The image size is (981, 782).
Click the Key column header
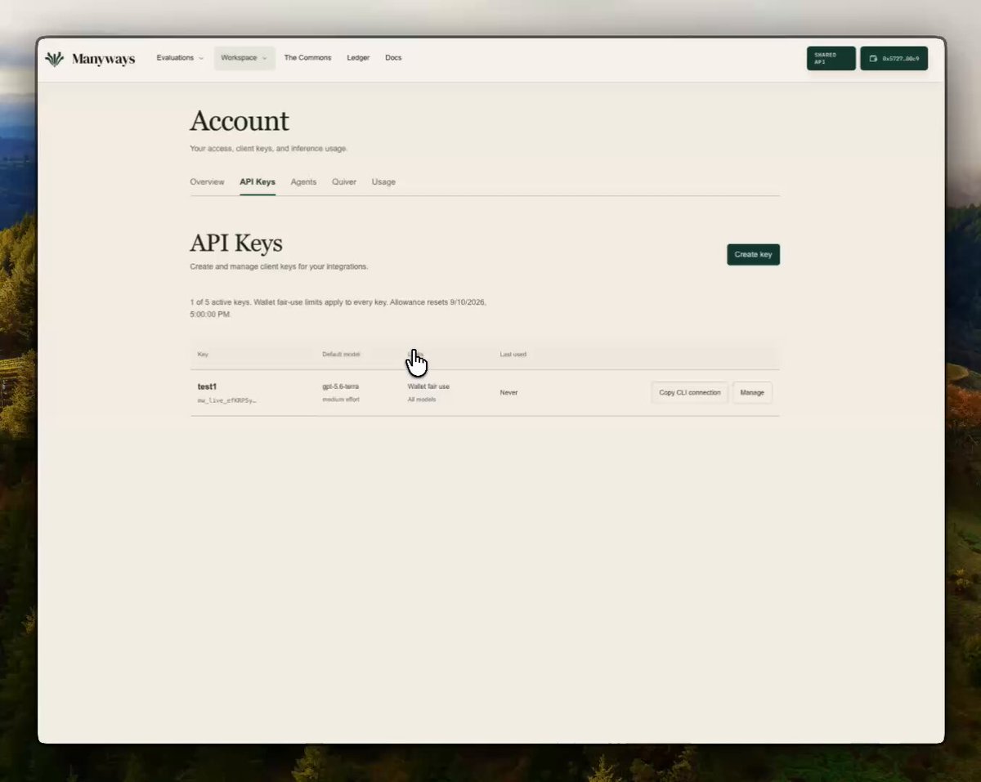click(203, 355)
